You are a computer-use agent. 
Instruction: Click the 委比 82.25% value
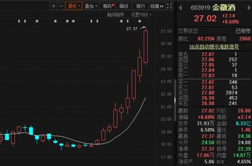206,39
